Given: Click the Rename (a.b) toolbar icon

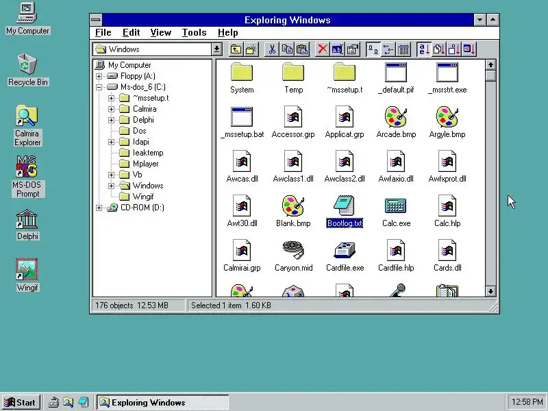Looking at the screenshot, I should point(337,49).
